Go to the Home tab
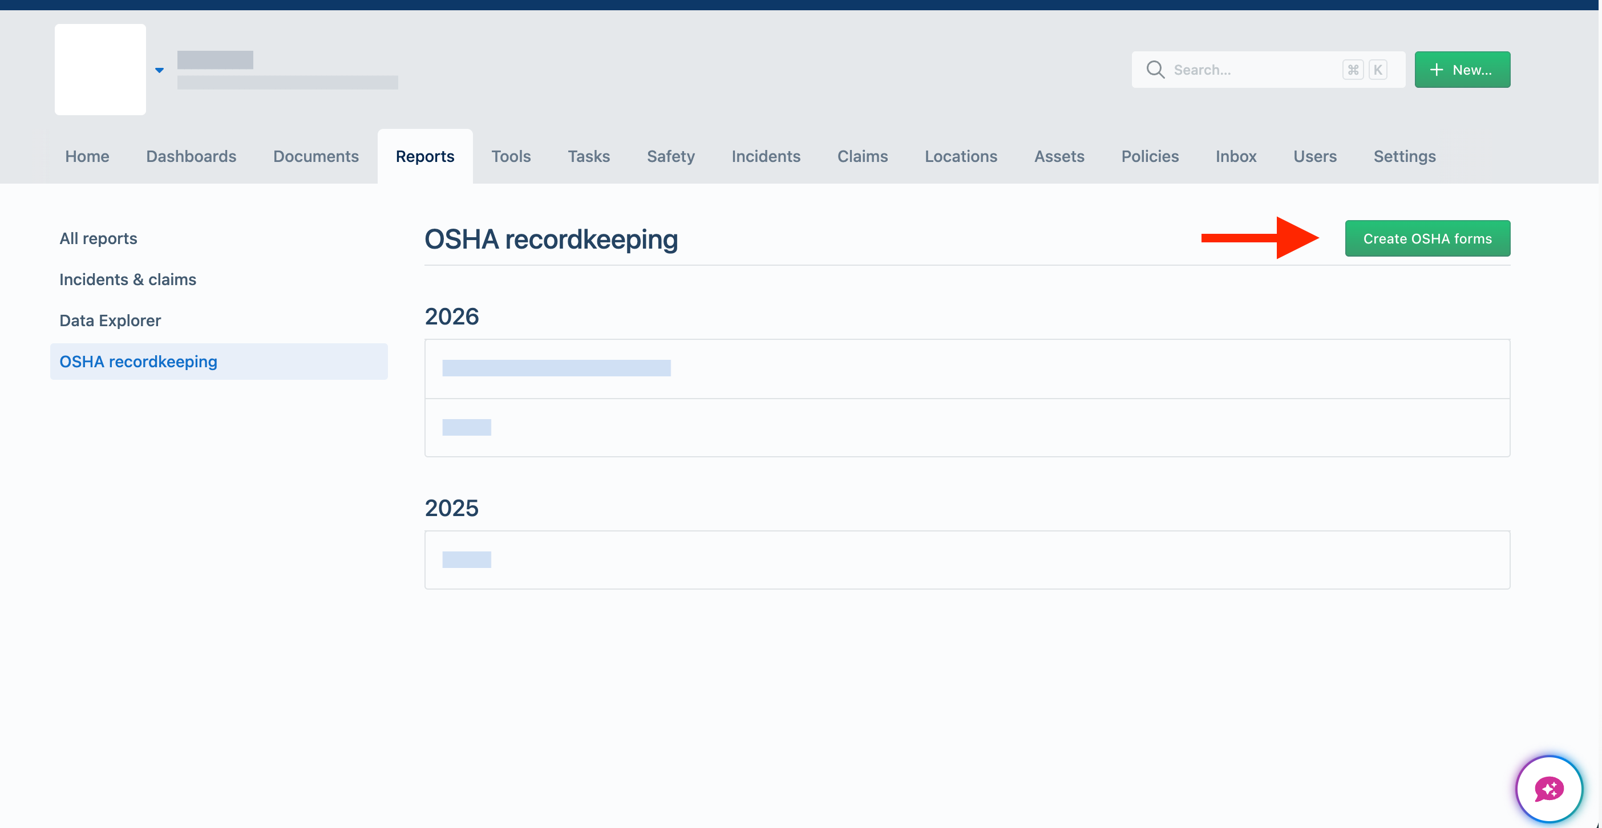The width and height of the screenshot is (1602, 828). 87,156
